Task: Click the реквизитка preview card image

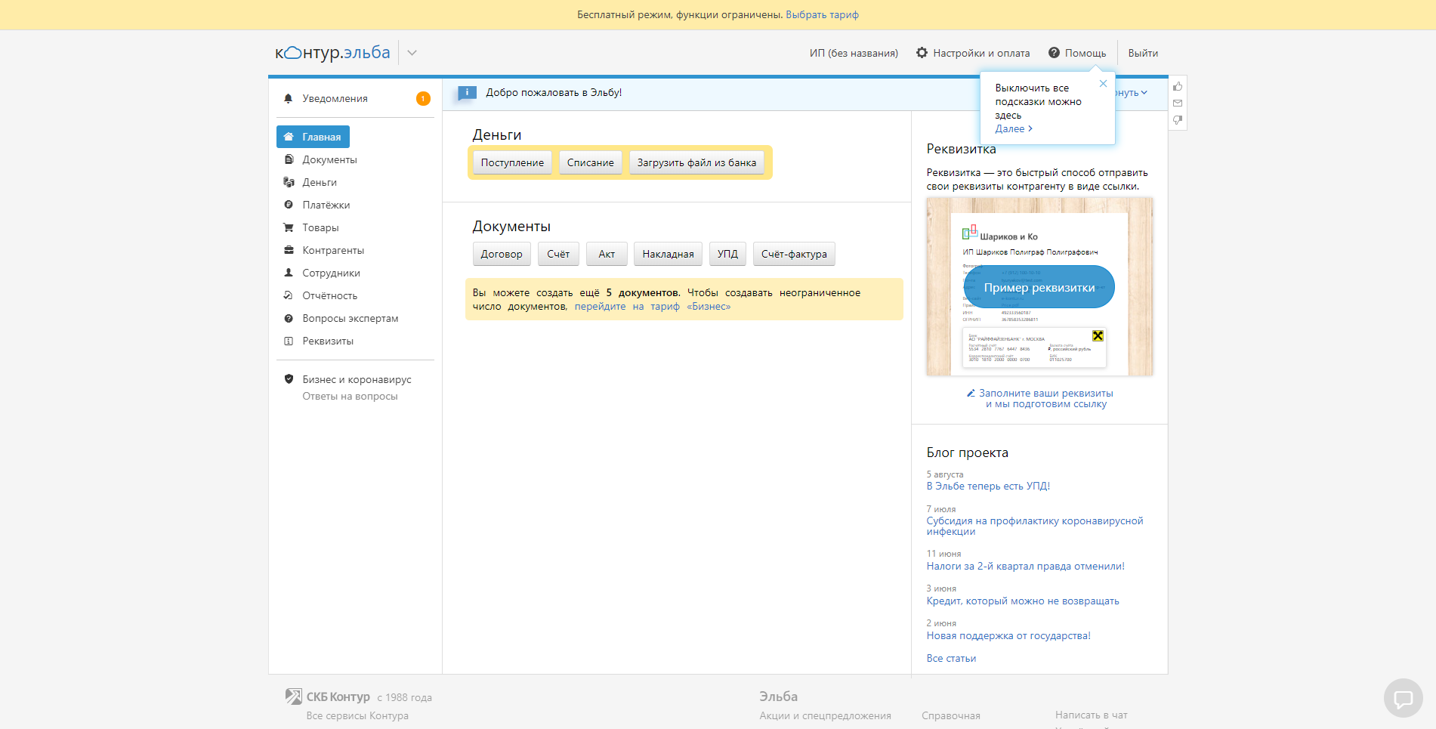Action: [x=1039, y=286]
